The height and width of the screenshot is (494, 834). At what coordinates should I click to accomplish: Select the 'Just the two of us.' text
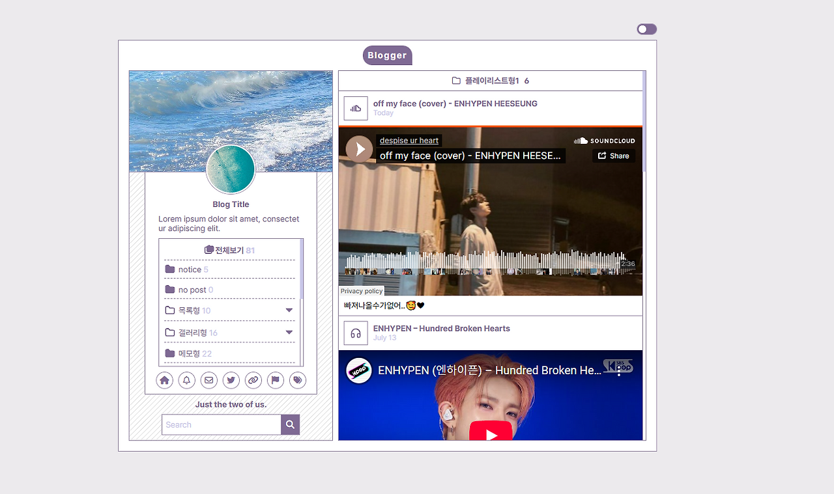231,404
